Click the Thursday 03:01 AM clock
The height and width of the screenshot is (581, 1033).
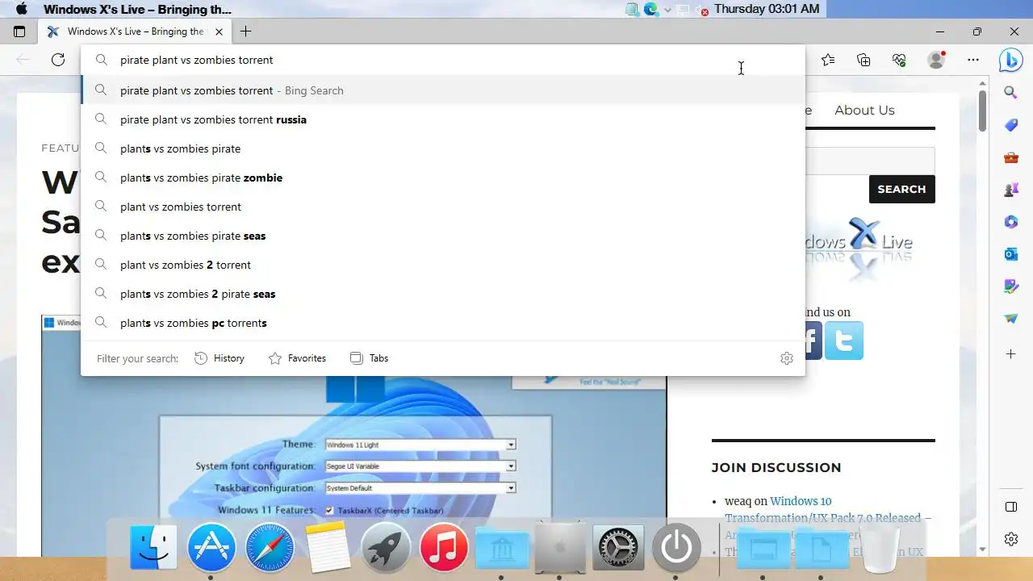pos(766,9)
